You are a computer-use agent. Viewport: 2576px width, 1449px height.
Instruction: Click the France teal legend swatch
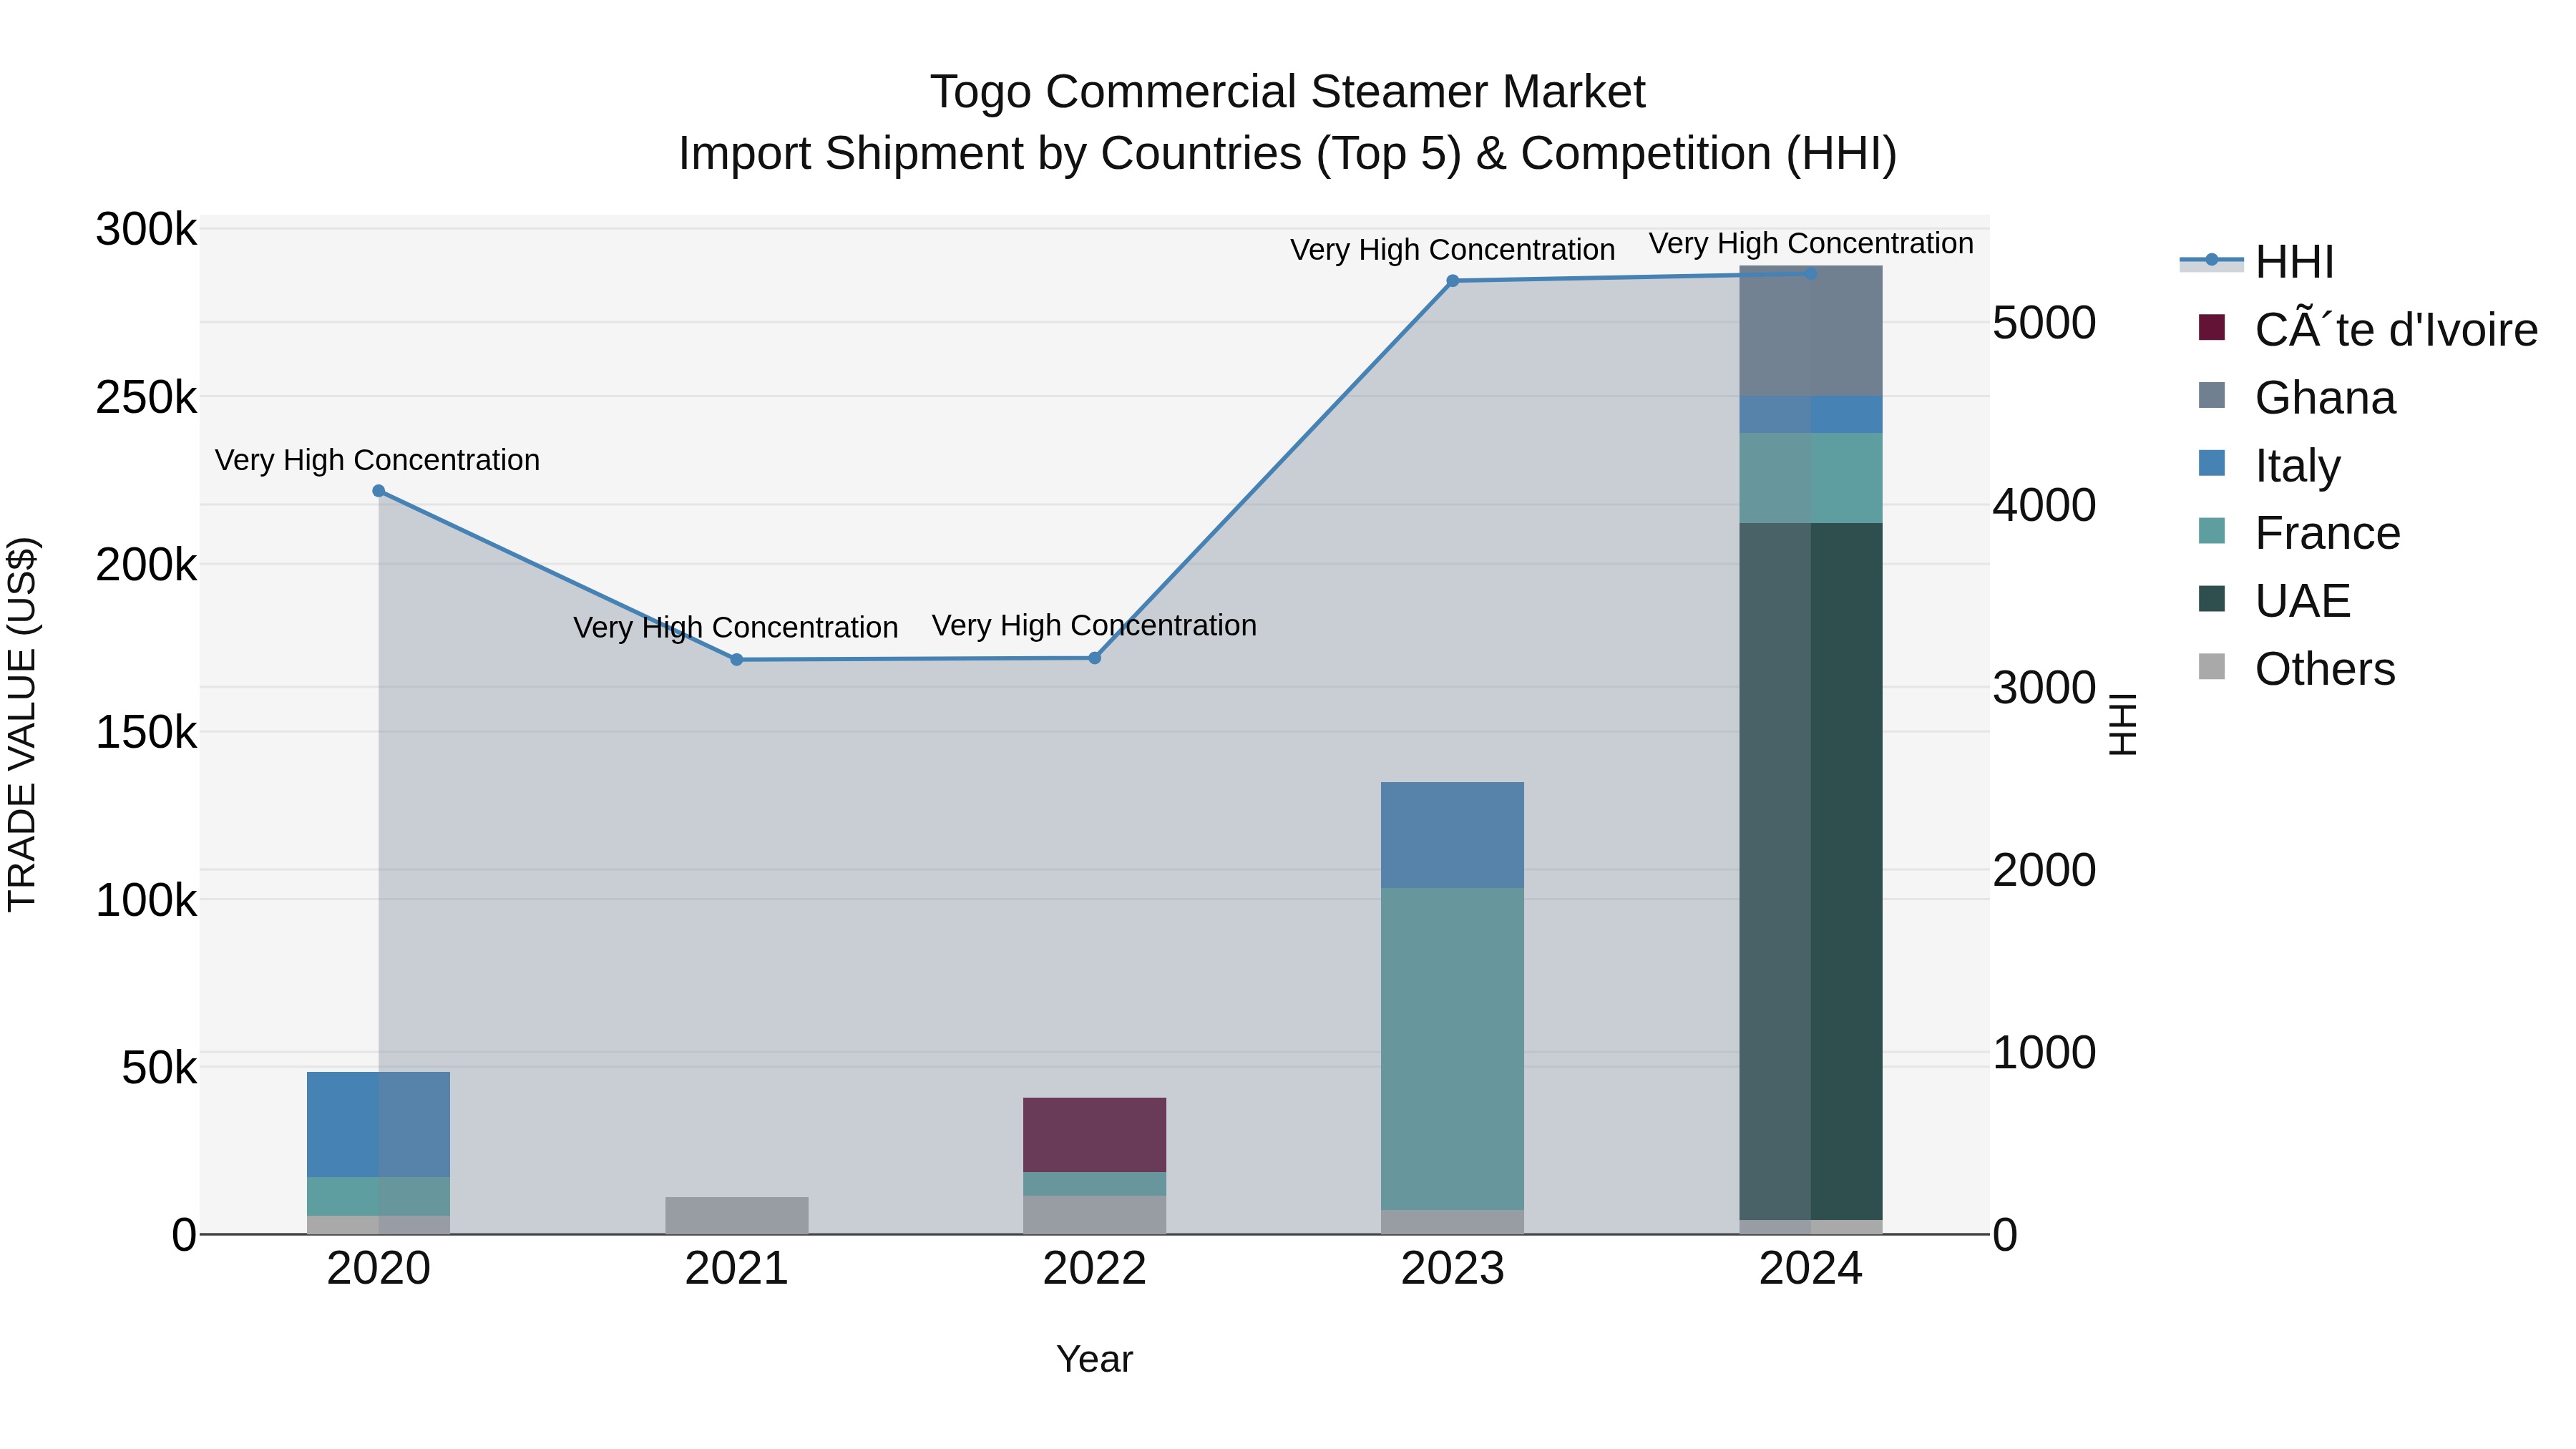(2212, 531)
